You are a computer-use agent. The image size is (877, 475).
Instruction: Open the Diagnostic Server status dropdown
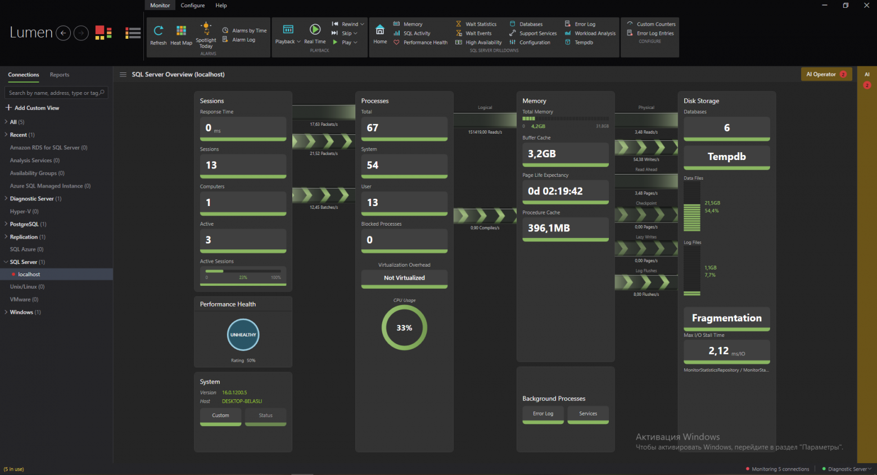coord(847,469)
